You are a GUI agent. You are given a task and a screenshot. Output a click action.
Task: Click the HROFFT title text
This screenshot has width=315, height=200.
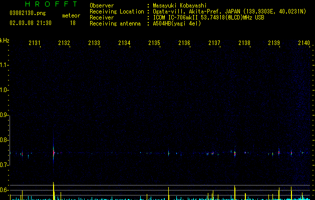point(51,4)
